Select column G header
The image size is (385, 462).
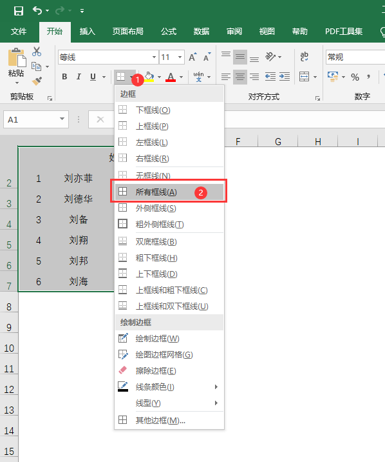click(278, 141)
